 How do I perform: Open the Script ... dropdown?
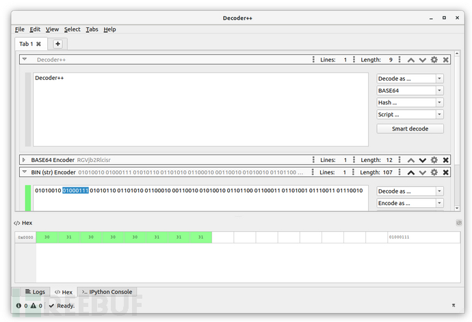pyautogui.click(x=410, y=114)
